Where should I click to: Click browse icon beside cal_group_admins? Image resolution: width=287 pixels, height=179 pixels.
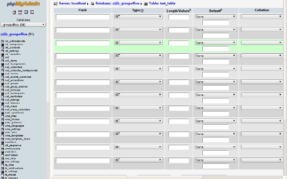[x=2, y=87]
